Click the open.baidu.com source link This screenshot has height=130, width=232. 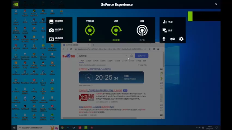[84, 86]
